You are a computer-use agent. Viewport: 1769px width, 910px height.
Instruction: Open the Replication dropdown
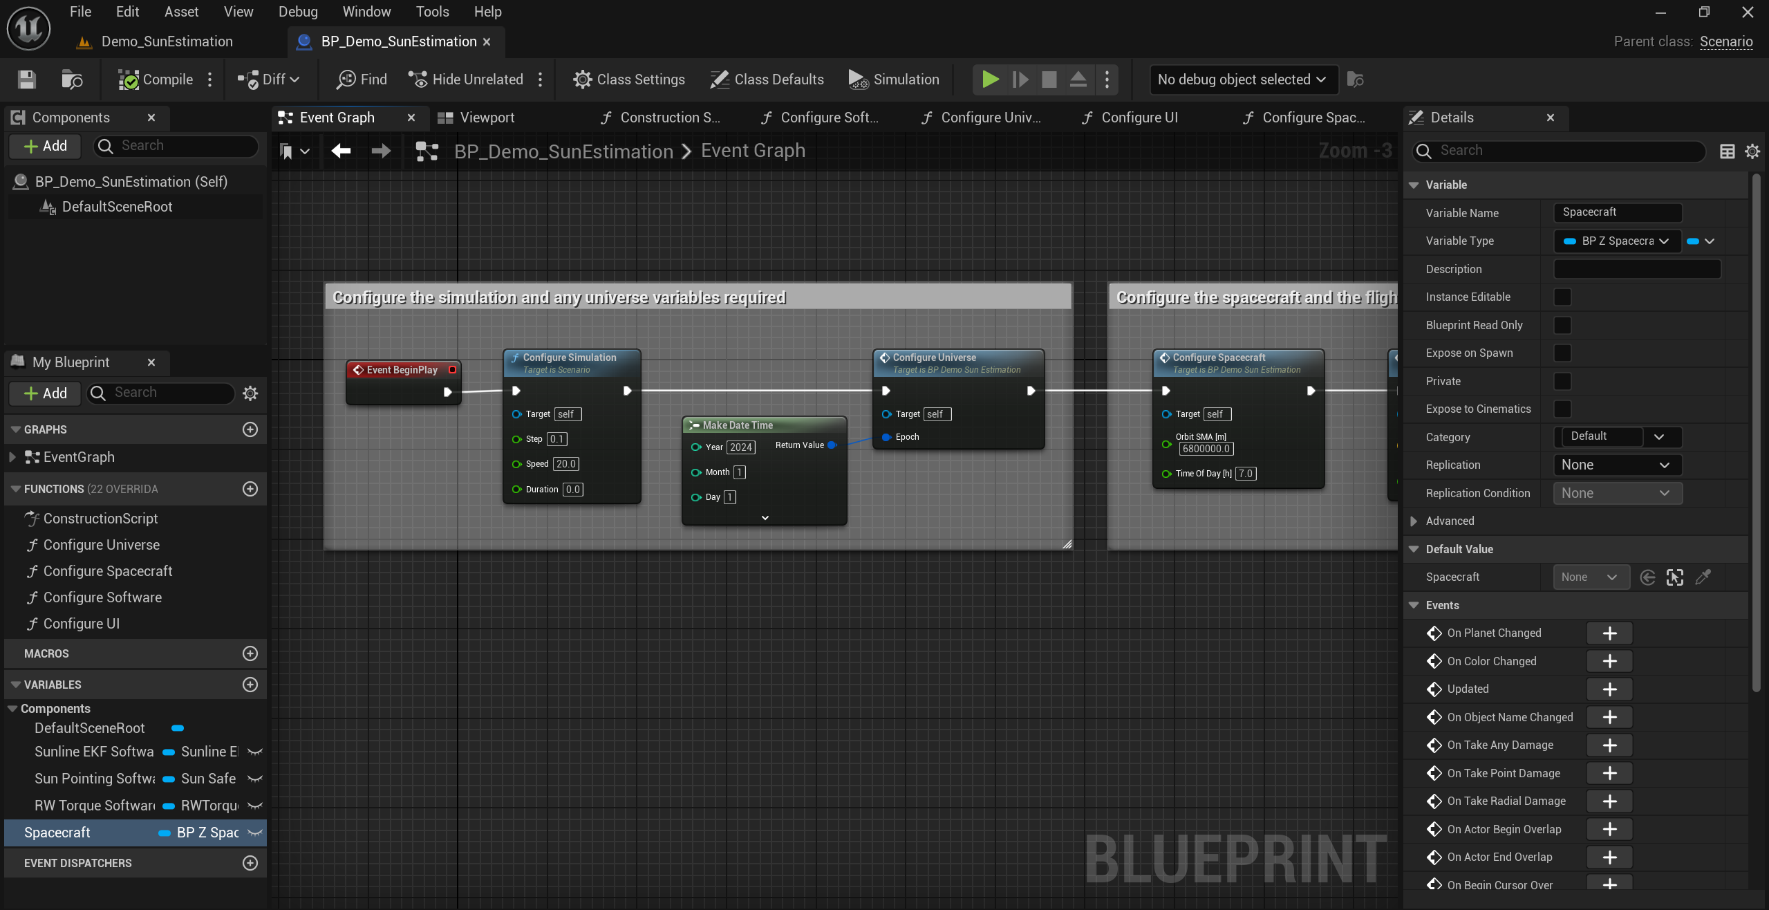(1616, 465)
